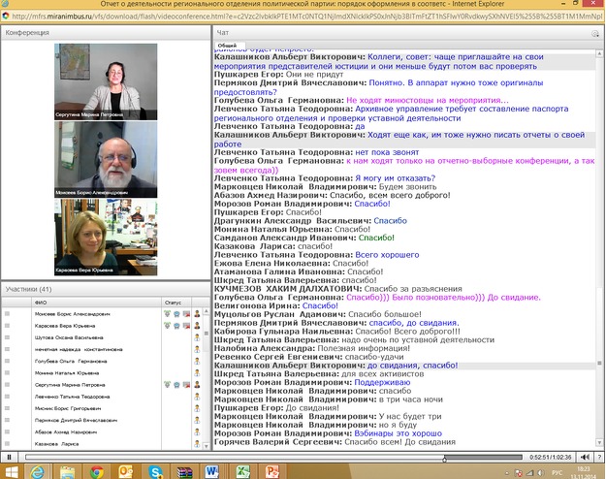
Task: Open Windows Start button
Action: (11, 472)
